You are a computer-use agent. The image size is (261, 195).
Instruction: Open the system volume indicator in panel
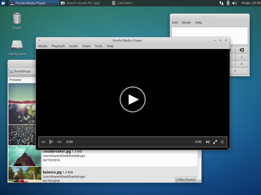pos(234,3)
